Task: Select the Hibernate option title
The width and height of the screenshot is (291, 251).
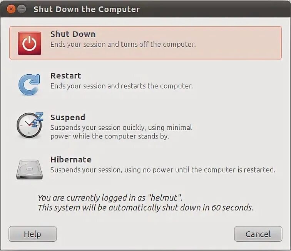Action: (71, 160)
